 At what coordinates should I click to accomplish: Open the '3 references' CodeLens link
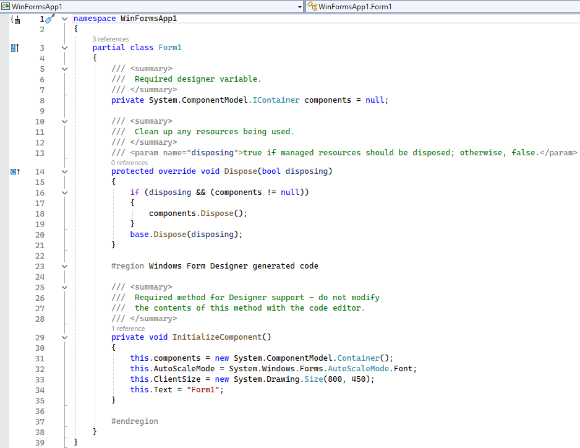(x=111, y=39)
